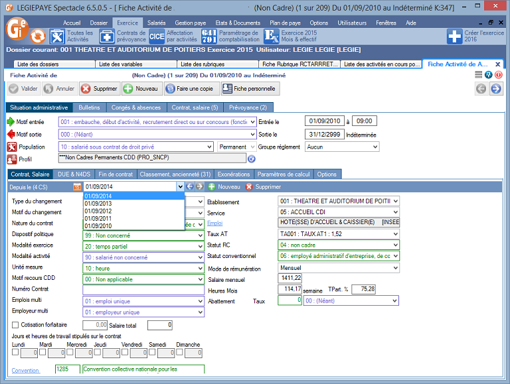The height and width of the screenshot is (384, 510).
Task: Click the calendar icon beside Depuis le
Action: pos(77,187)
